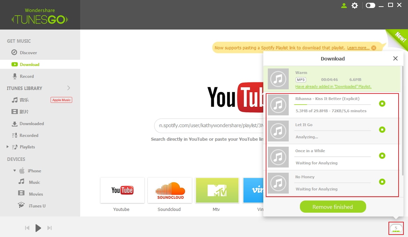Screen dimensions: 408x237
Task: Select the iPhone device
Action: click(30, 171)
